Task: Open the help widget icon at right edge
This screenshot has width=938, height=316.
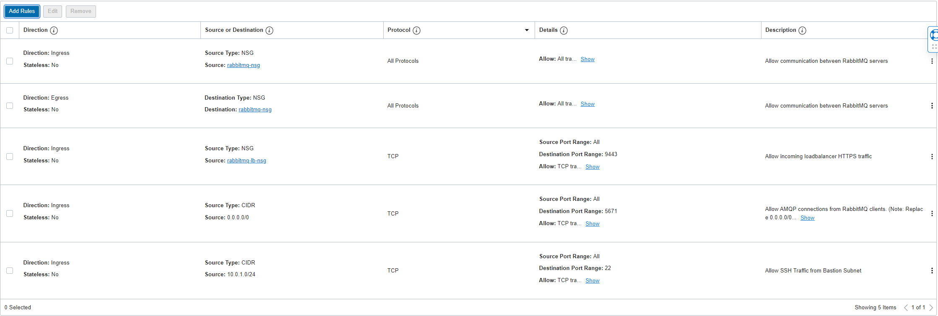Action: (933, 35)
